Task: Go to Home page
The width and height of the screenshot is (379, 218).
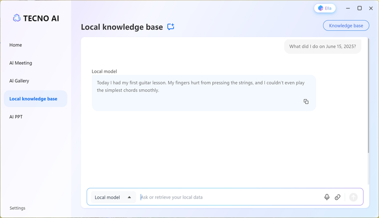Action: point(16,45)
